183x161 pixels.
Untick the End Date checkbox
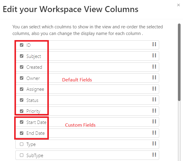[22, 133]
